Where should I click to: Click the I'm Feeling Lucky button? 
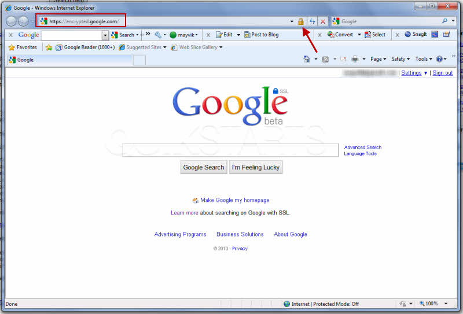[x=256, y=167]
